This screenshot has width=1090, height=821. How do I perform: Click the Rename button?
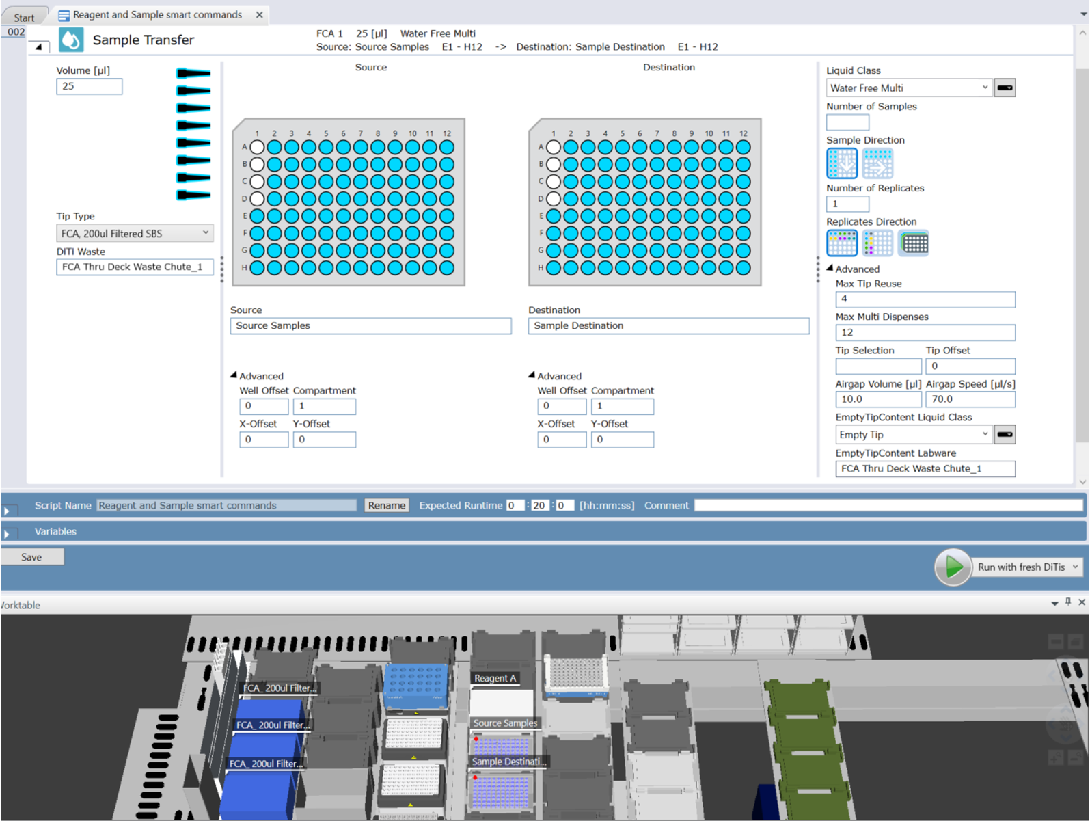386,506
